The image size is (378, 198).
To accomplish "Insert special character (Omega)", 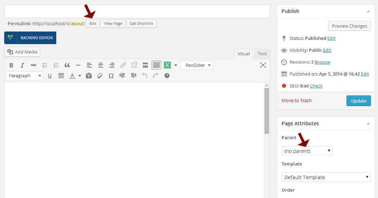I will pos(111,76).
